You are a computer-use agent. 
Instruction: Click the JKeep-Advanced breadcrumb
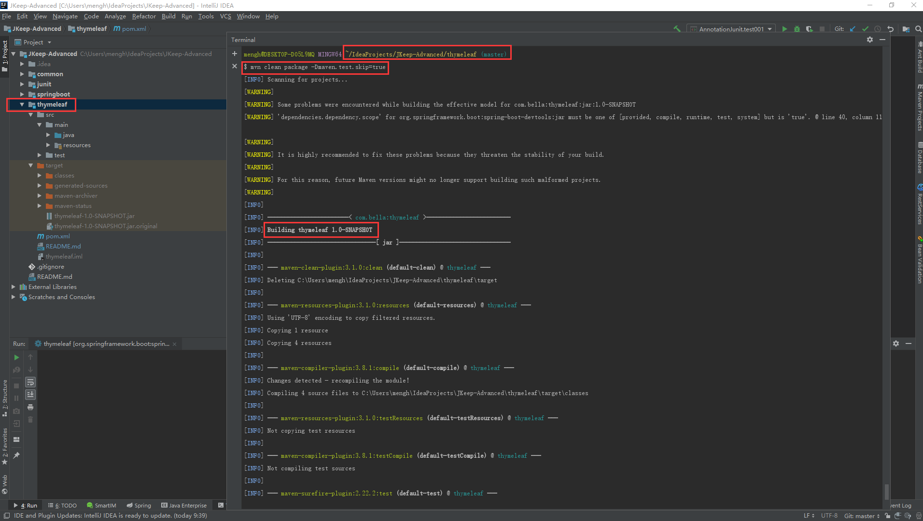coord(33,29)
